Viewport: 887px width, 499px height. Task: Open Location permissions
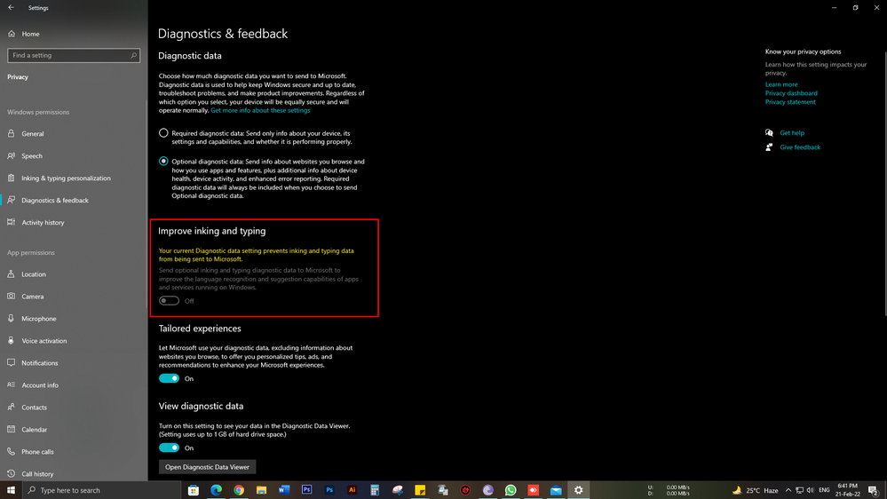point(34,274)
